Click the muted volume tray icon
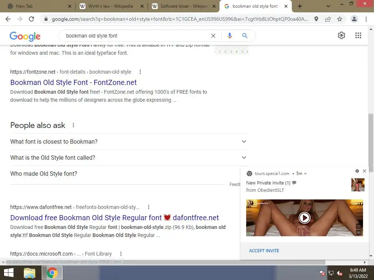The height and width of the screenshot is (280, 374). tap(340, 273)
